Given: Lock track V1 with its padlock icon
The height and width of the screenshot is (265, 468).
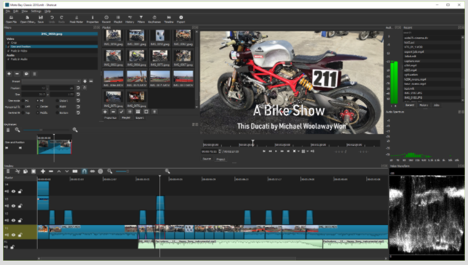Looking at the screenshot, I should pos(20,235).
